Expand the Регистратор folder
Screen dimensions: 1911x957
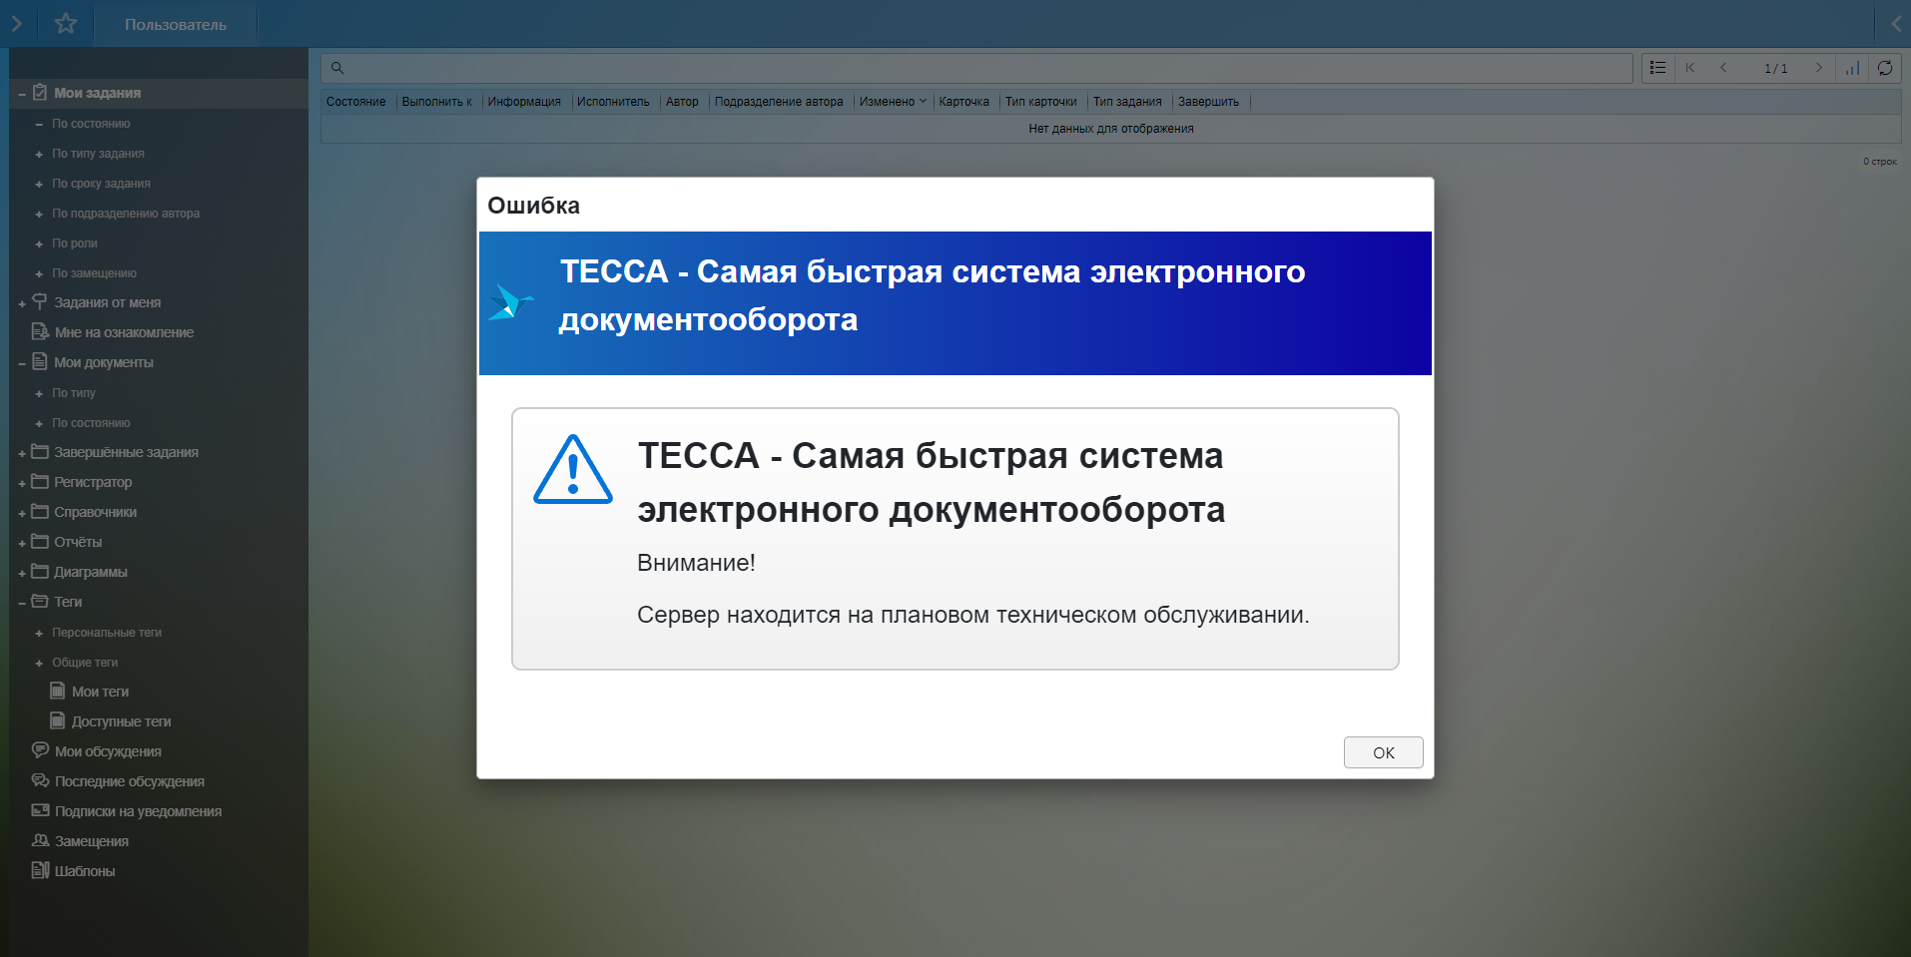(22, 483)
